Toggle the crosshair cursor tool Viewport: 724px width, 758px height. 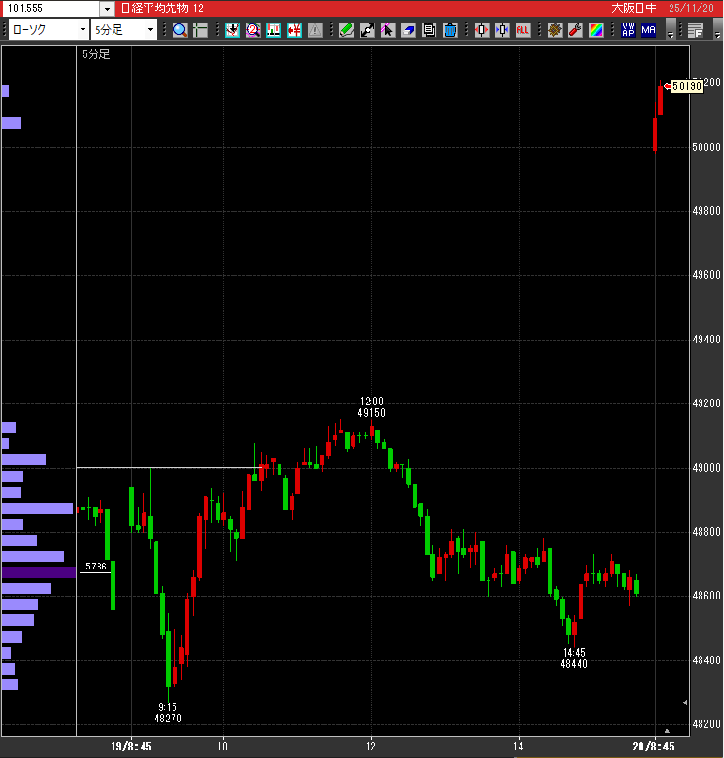click(x=201, y=30)
